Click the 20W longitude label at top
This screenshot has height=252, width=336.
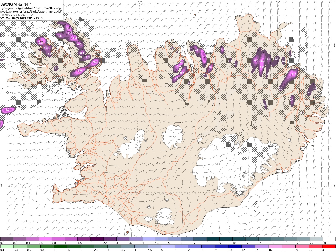(x=140, y=1)
